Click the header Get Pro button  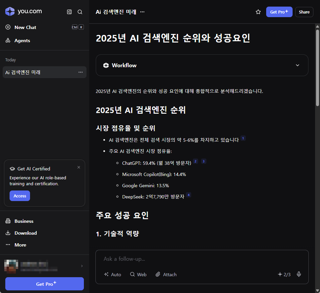279,12
